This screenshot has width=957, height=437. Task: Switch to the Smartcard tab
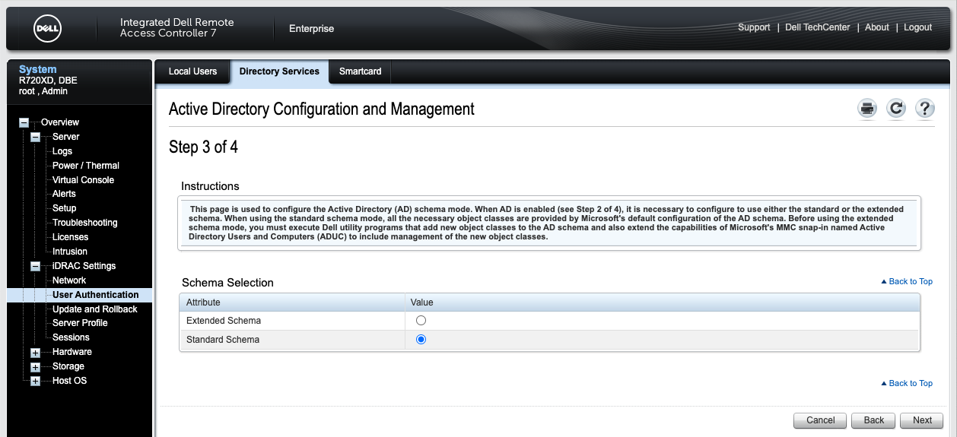coord(360,71)
